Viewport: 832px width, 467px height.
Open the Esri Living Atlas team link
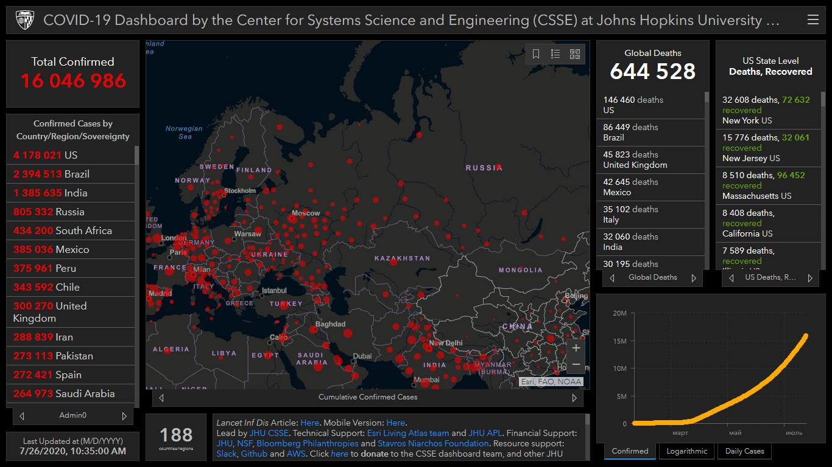(407, 434)
